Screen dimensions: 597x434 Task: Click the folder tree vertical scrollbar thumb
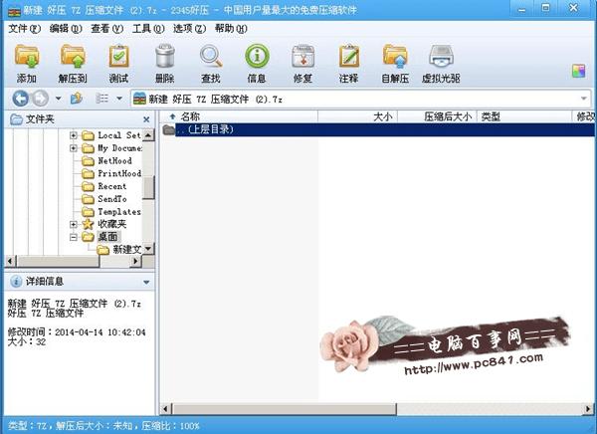[148, 187]
